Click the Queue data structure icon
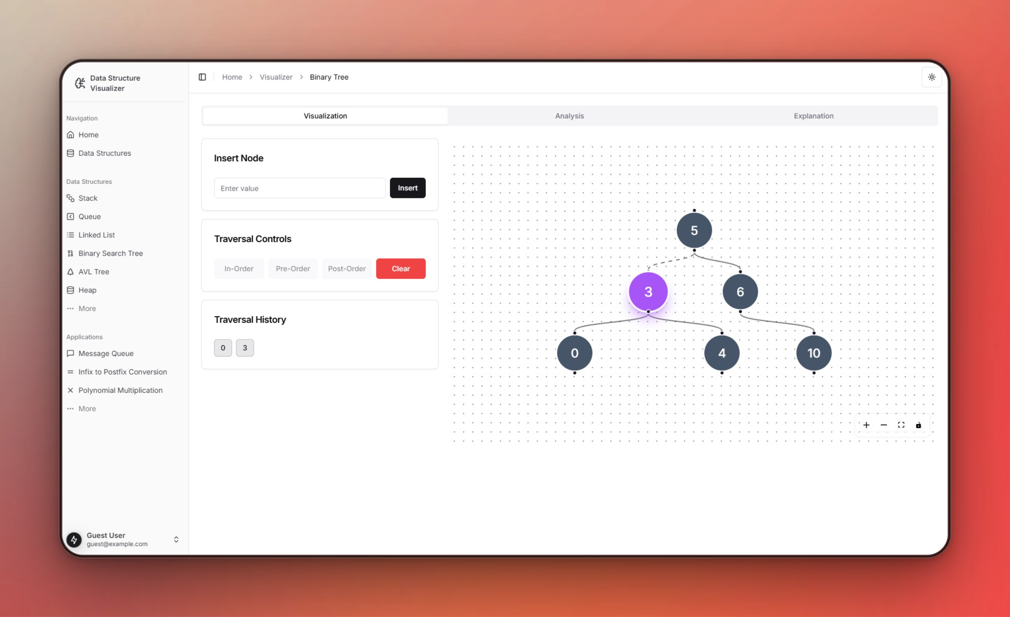This screenshot has height=617, width=1010. [x=70, y=215]
